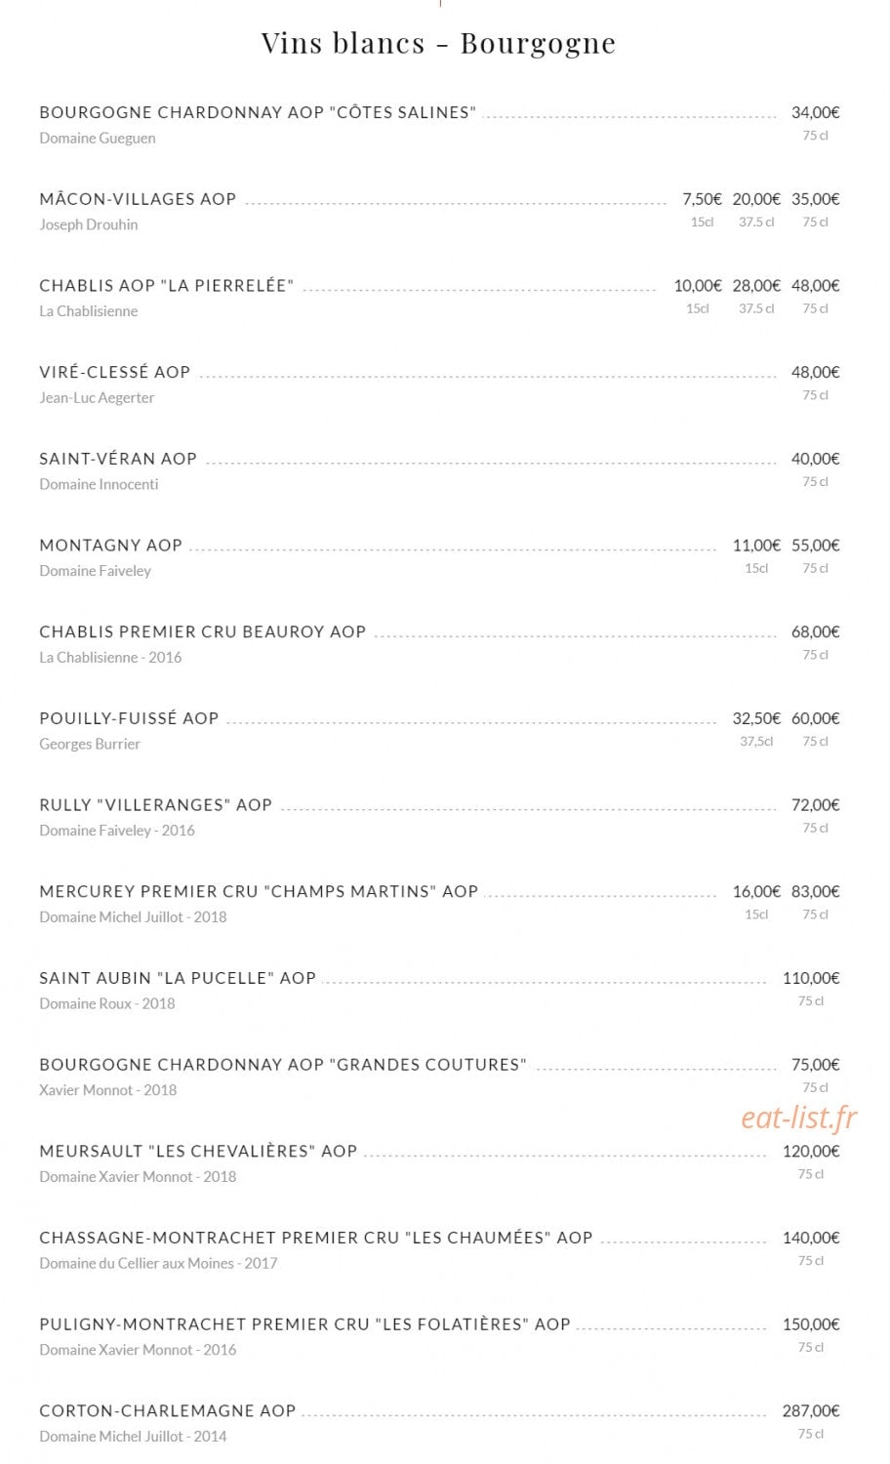Click Saint-Véran AOP wine title
This screenshot has height=1464, width=890.
pyautogui.click(x=118, y=459)
